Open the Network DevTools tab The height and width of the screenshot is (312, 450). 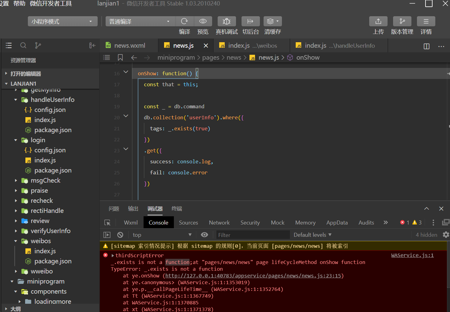[219, 223]
